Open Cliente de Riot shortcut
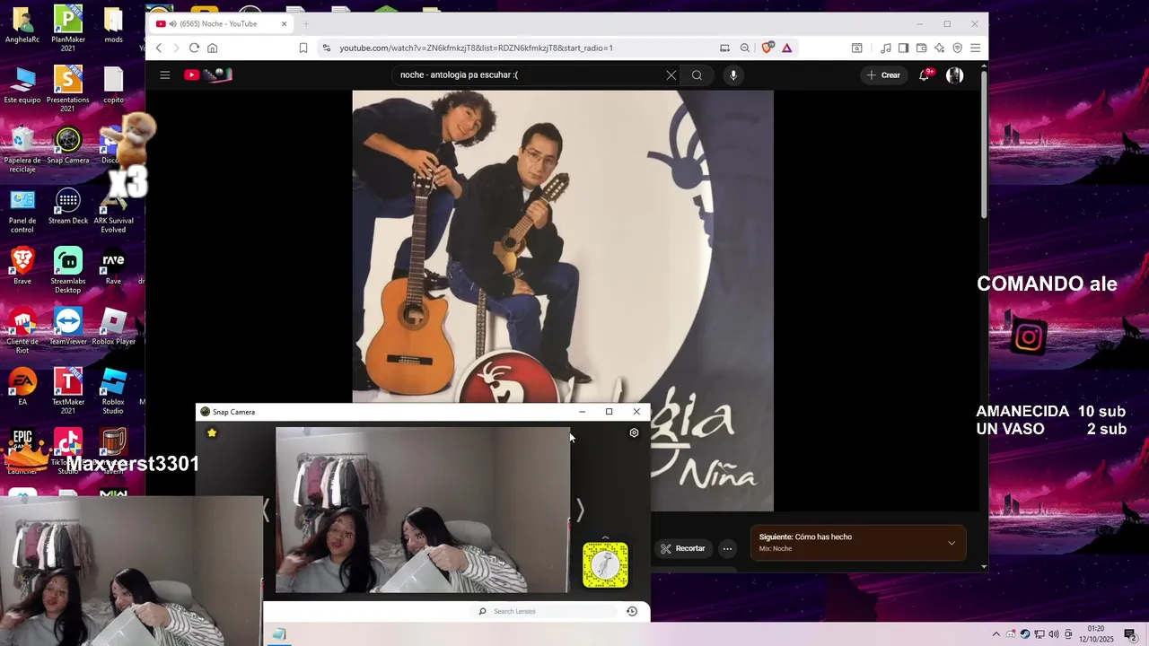Screen dimensions: 1149x646 pyautogui.click(x=22, y=330)
